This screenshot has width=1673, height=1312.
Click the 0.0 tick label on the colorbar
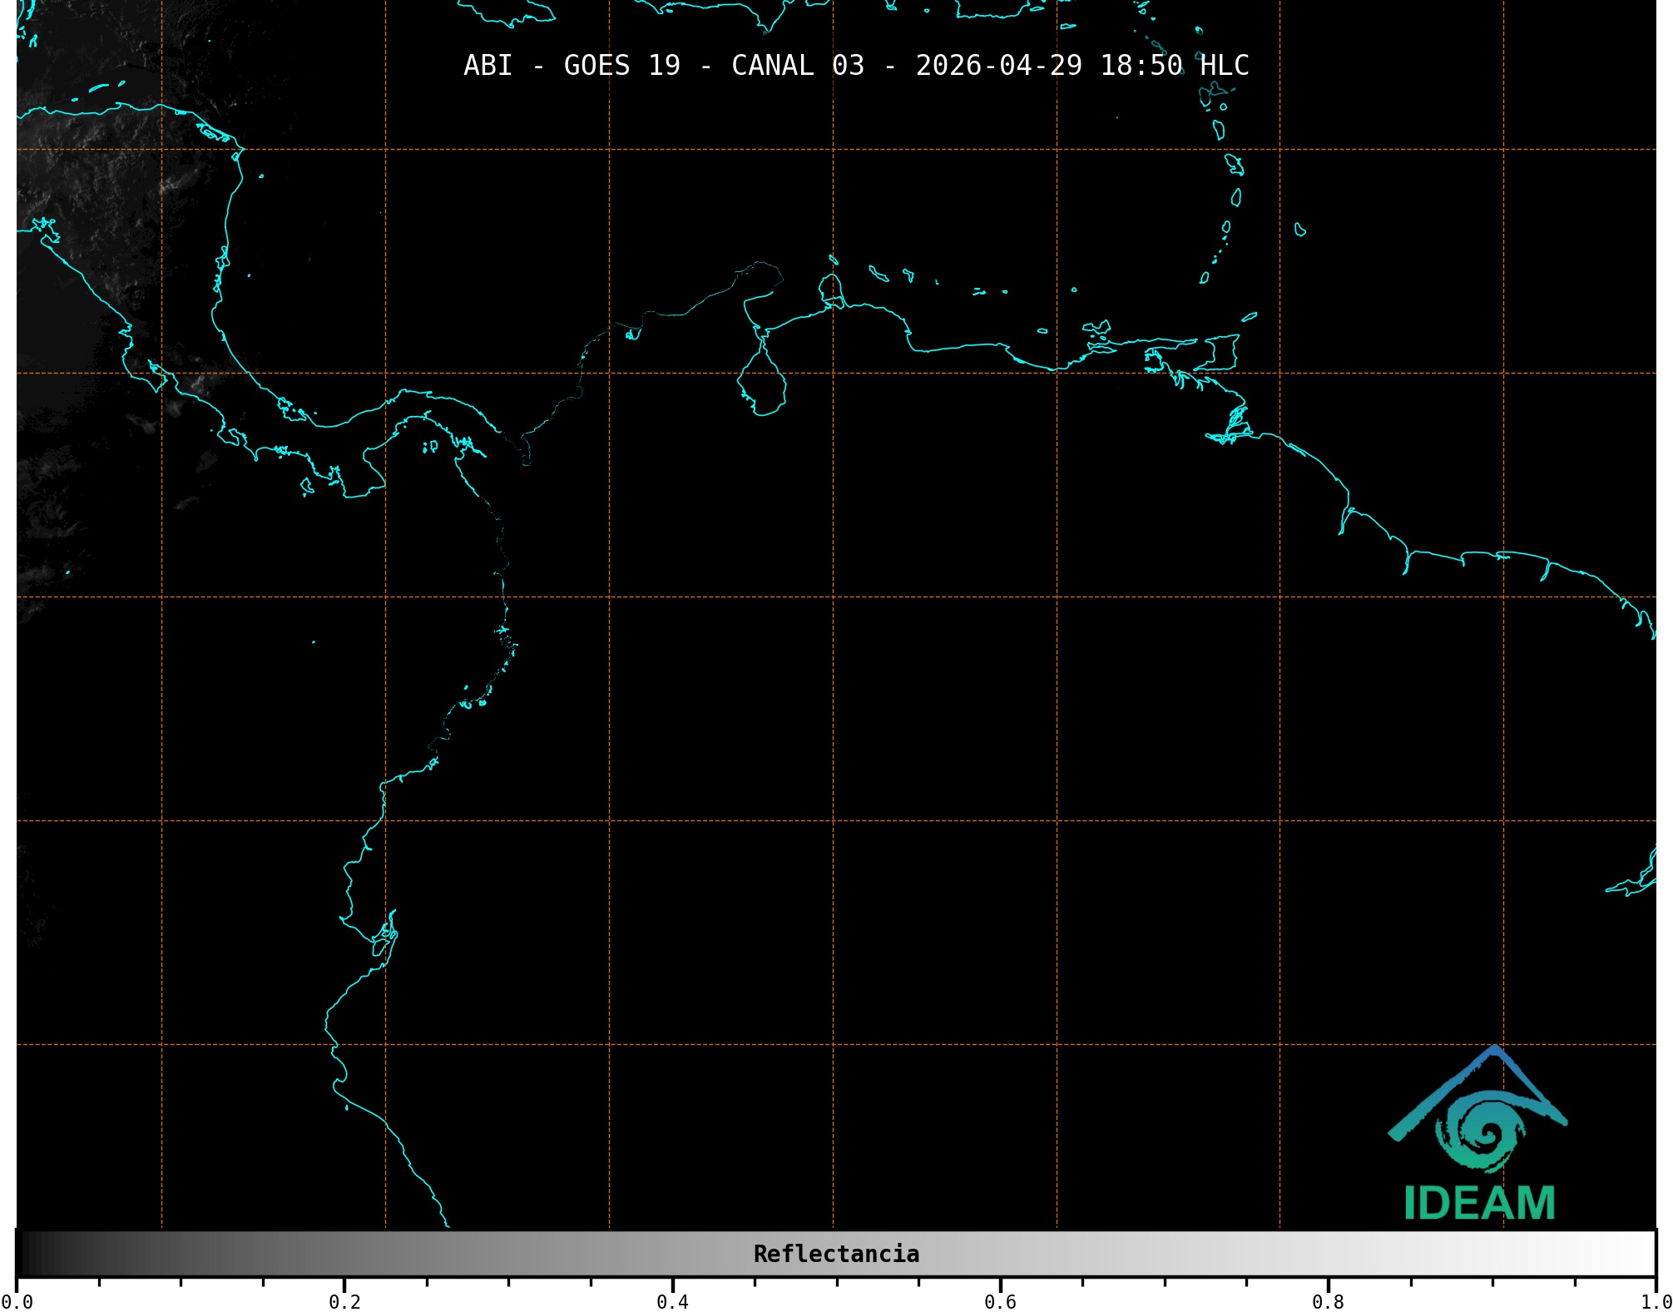click(17, 1302)
